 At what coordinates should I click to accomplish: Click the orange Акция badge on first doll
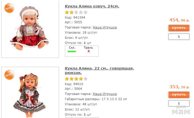click(x=9, y=8)
